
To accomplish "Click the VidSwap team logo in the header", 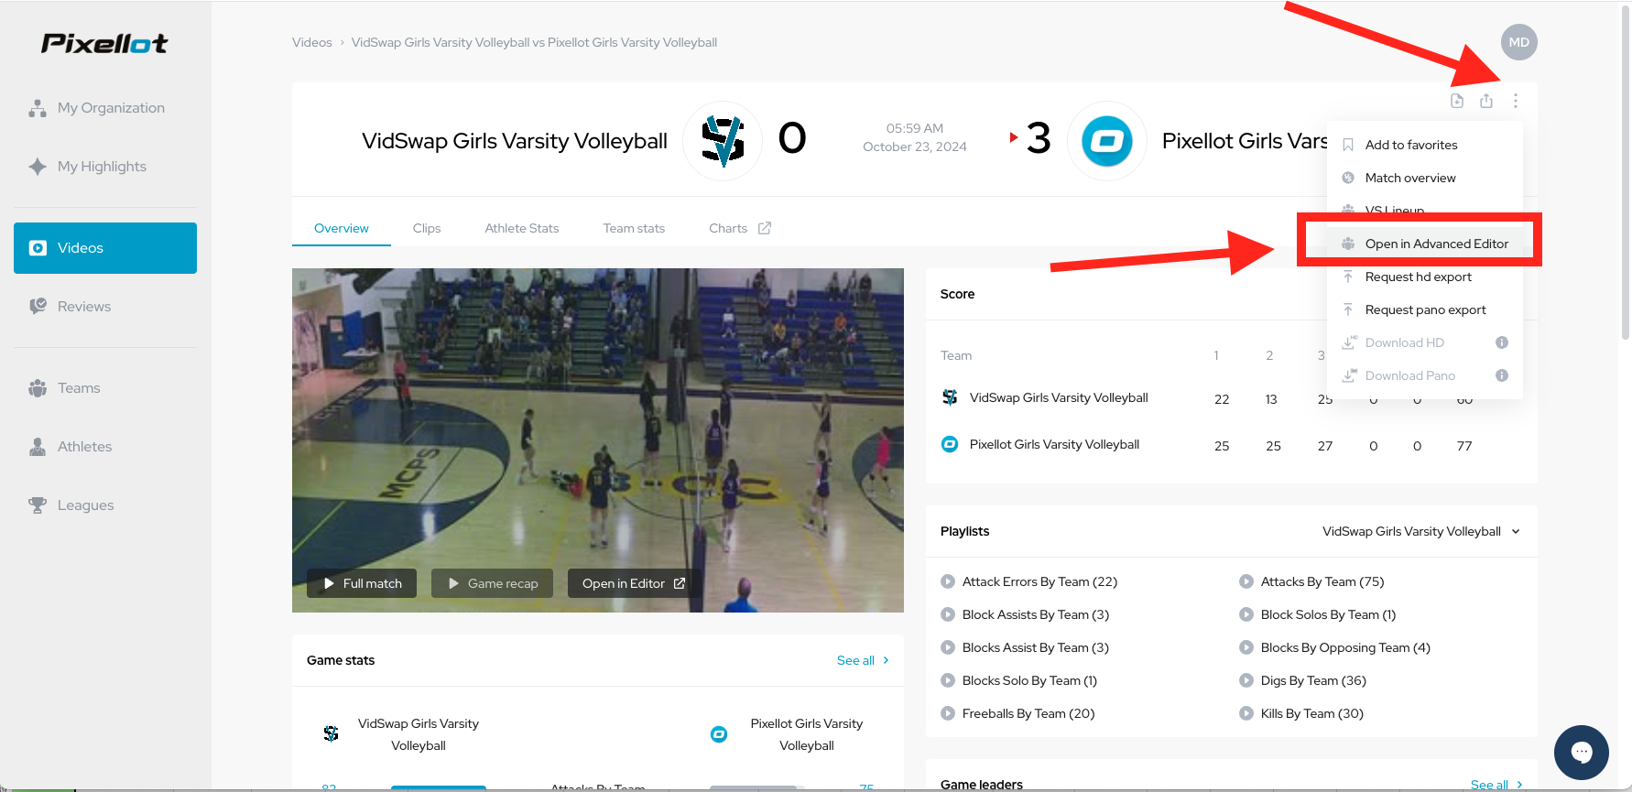I will 723,141.
